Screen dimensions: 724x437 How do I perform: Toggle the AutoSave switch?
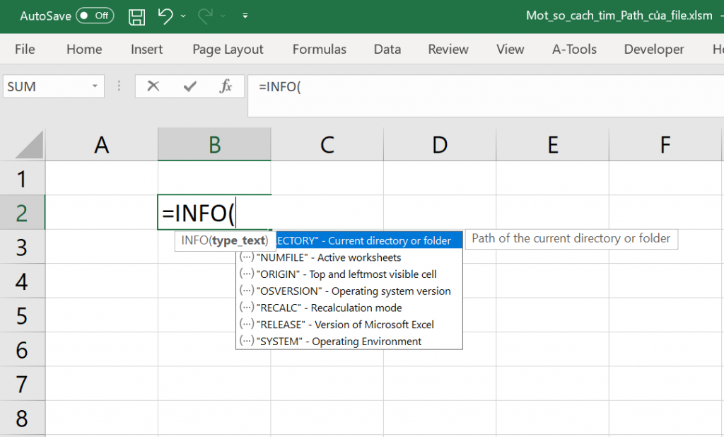(x=95, y=16)
